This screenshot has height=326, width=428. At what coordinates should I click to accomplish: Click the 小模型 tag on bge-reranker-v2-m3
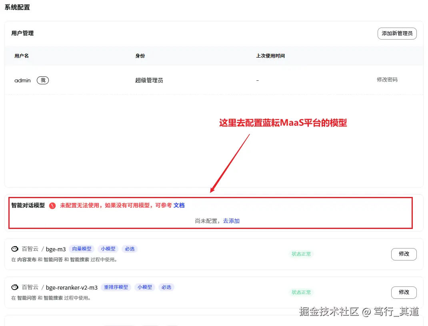click(x=145, y=287)
